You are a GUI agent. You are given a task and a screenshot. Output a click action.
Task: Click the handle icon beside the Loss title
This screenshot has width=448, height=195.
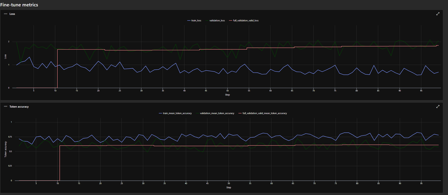(x=5, y=14)
